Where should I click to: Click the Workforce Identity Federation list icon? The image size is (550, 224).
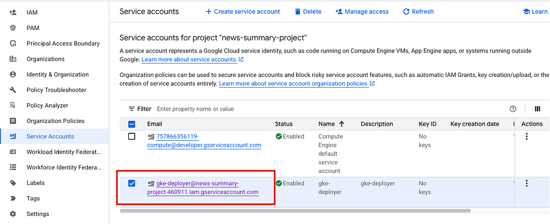click(13, 168)
